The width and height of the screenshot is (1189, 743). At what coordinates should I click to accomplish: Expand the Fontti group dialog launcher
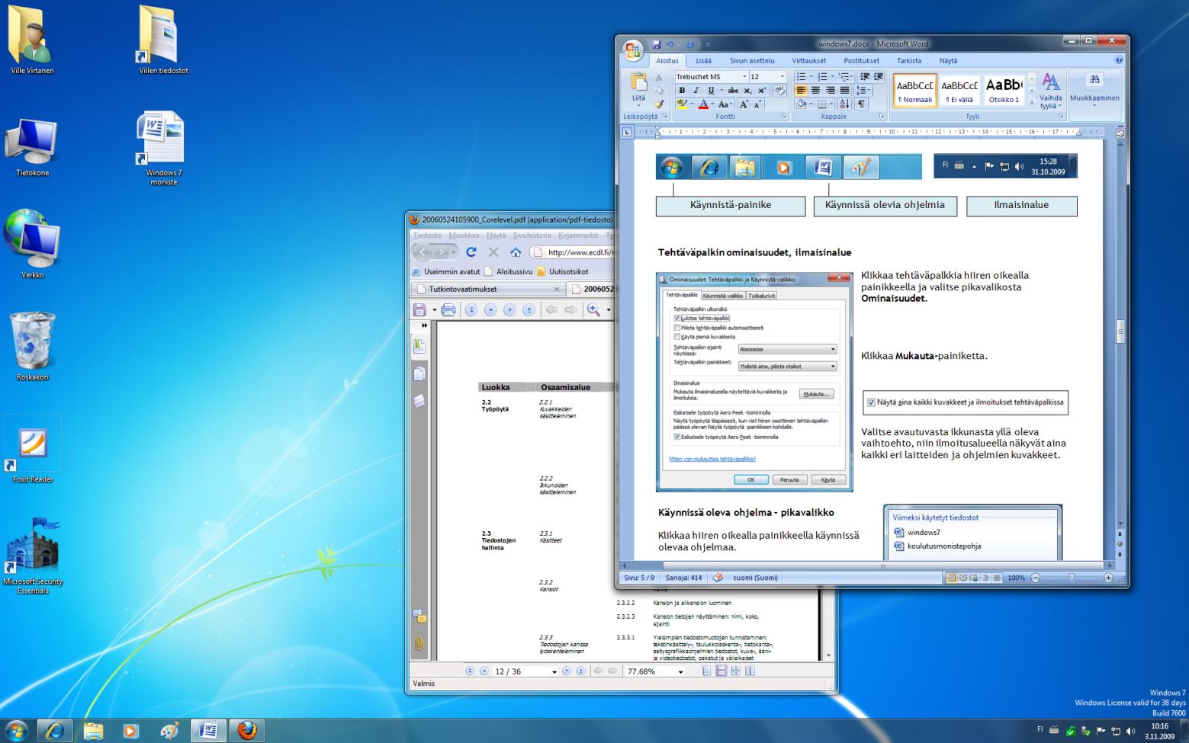tap(784, 117)
